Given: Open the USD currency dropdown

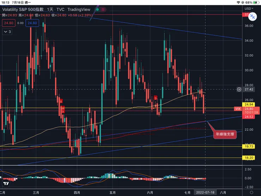Looking at the screenshot, I should coord(249,8).
